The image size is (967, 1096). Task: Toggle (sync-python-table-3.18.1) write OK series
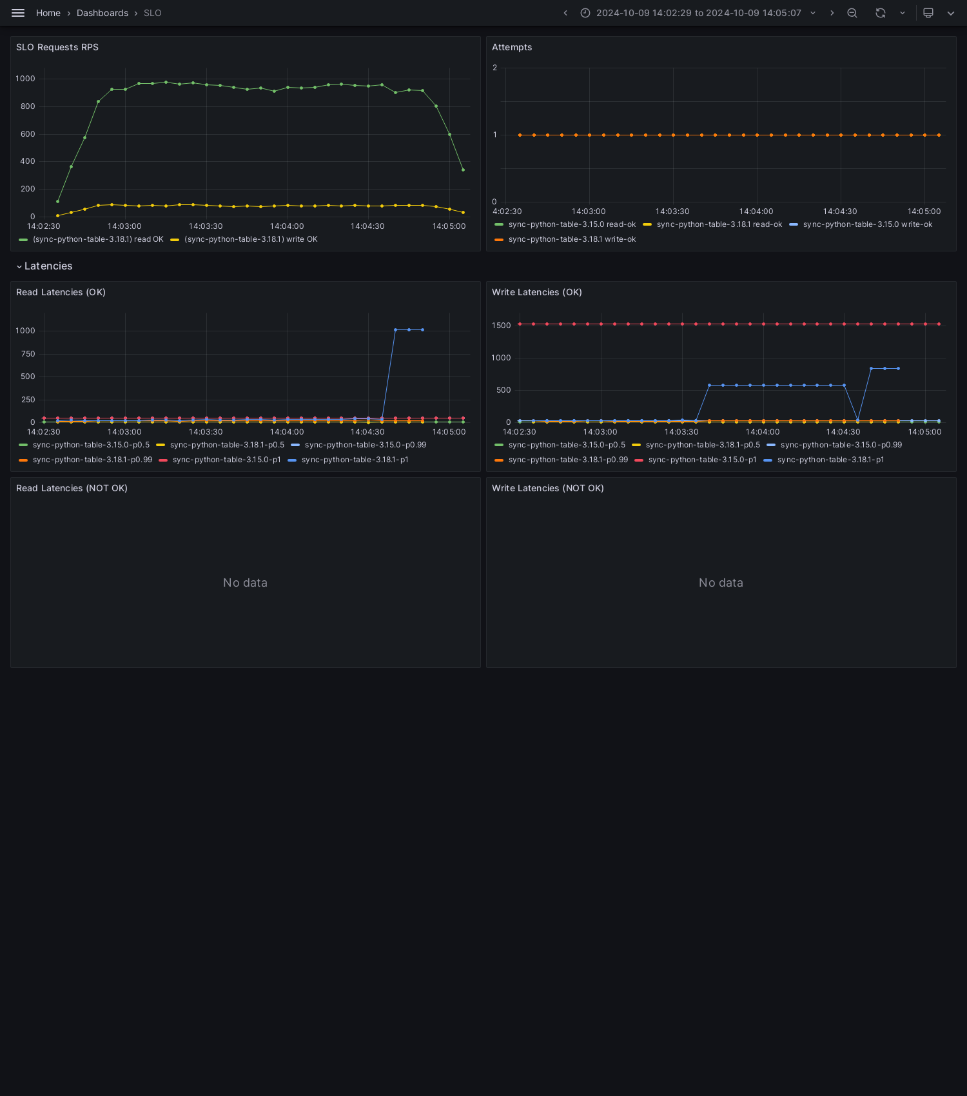[251, 239]
